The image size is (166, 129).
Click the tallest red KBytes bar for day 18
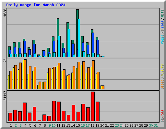tap(93, 106)
